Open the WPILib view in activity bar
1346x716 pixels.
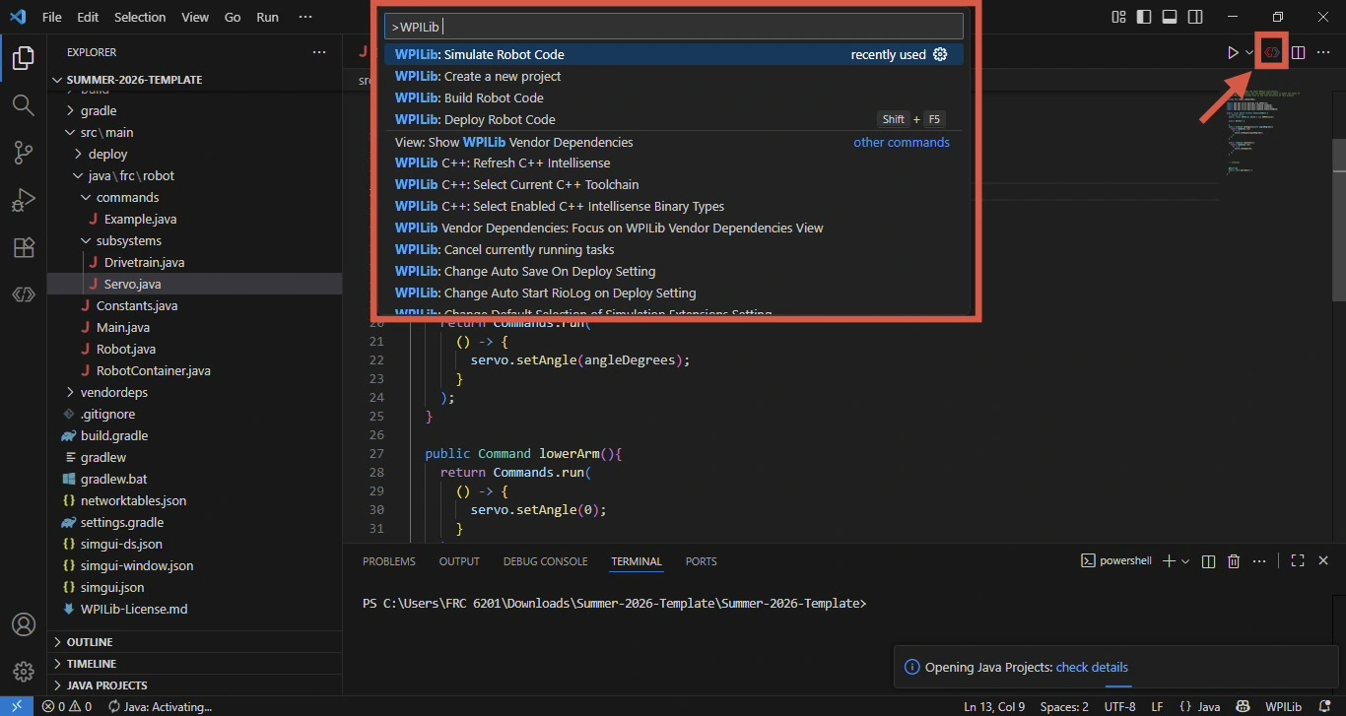click(24, 294)
